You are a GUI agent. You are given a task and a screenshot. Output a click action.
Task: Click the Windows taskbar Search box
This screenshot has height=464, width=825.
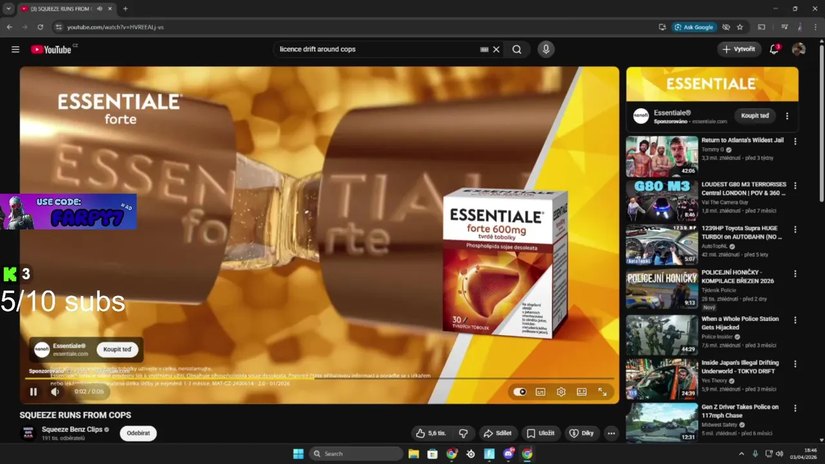(x=356, y=454)
